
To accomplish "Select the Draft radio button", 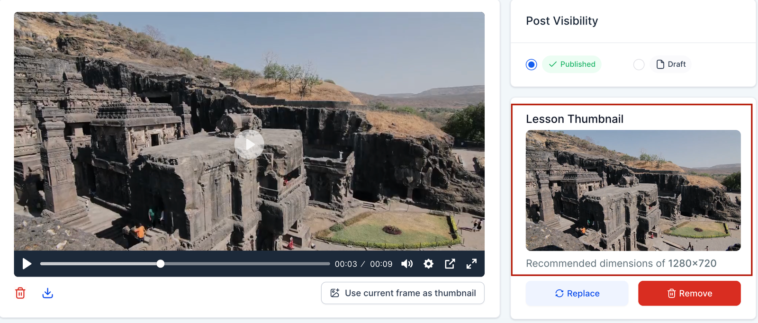I will 639,64.
